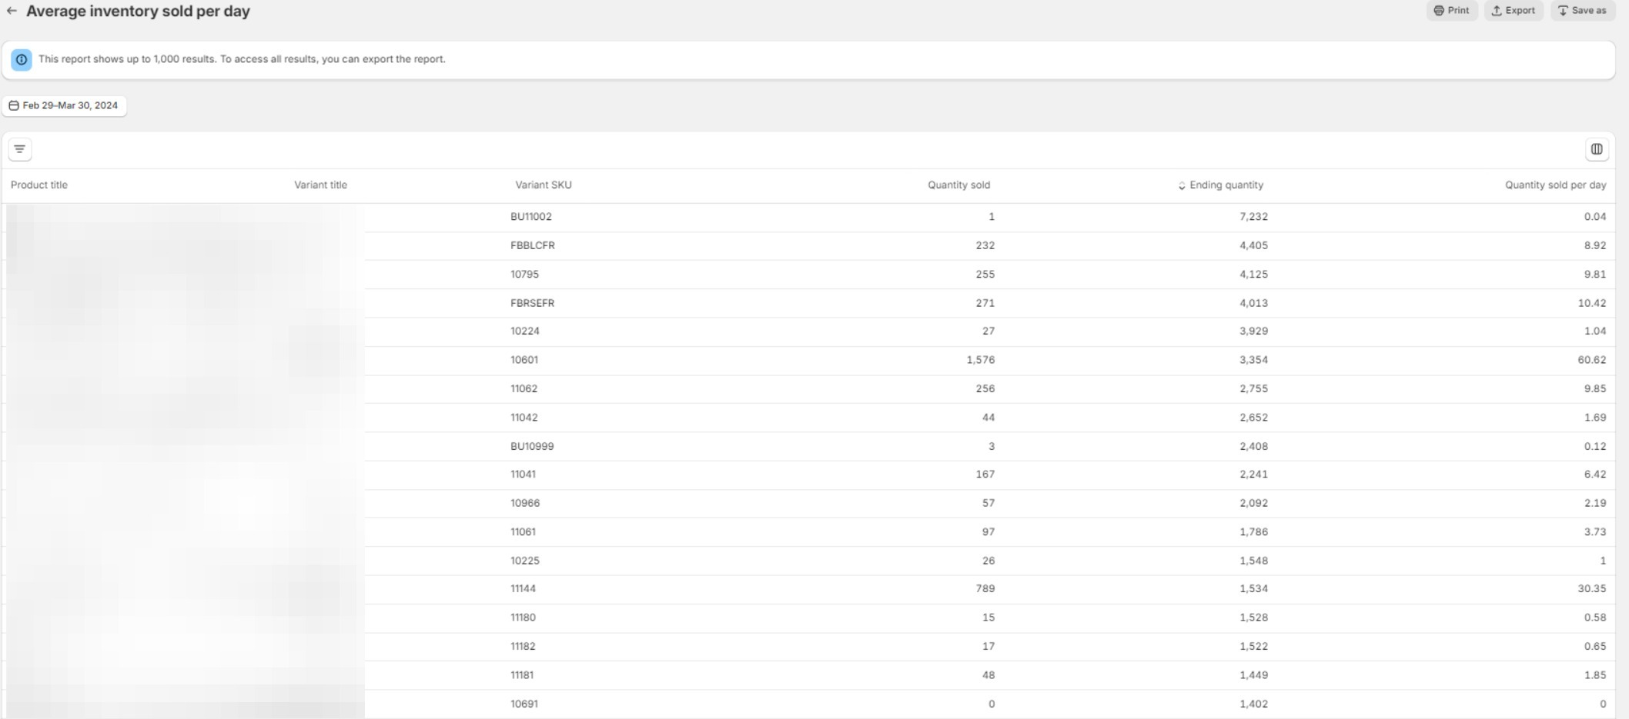Click the Save as button
This screenshot has width=1629, height=719.
pyautogui.click(x=1582, y=11)
